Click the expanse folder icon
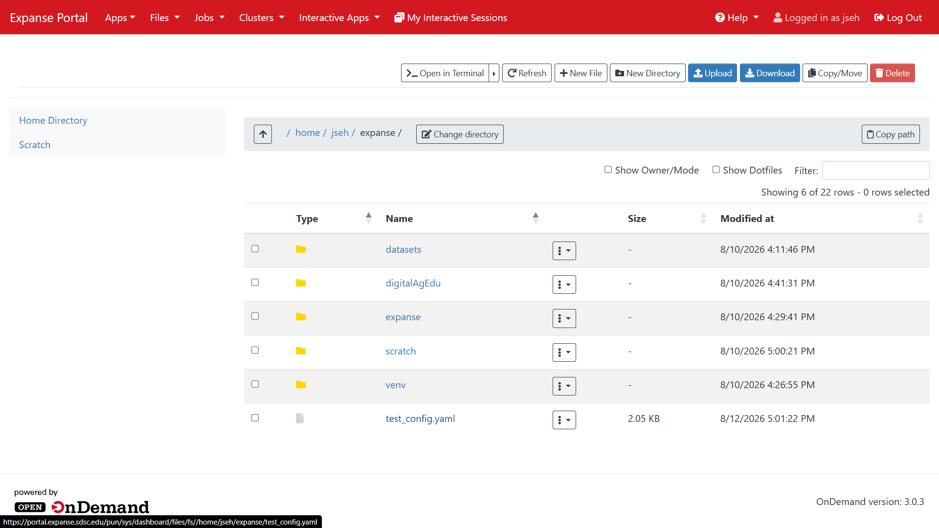Viewport: 939px width, 528px height. click(301, 317)
